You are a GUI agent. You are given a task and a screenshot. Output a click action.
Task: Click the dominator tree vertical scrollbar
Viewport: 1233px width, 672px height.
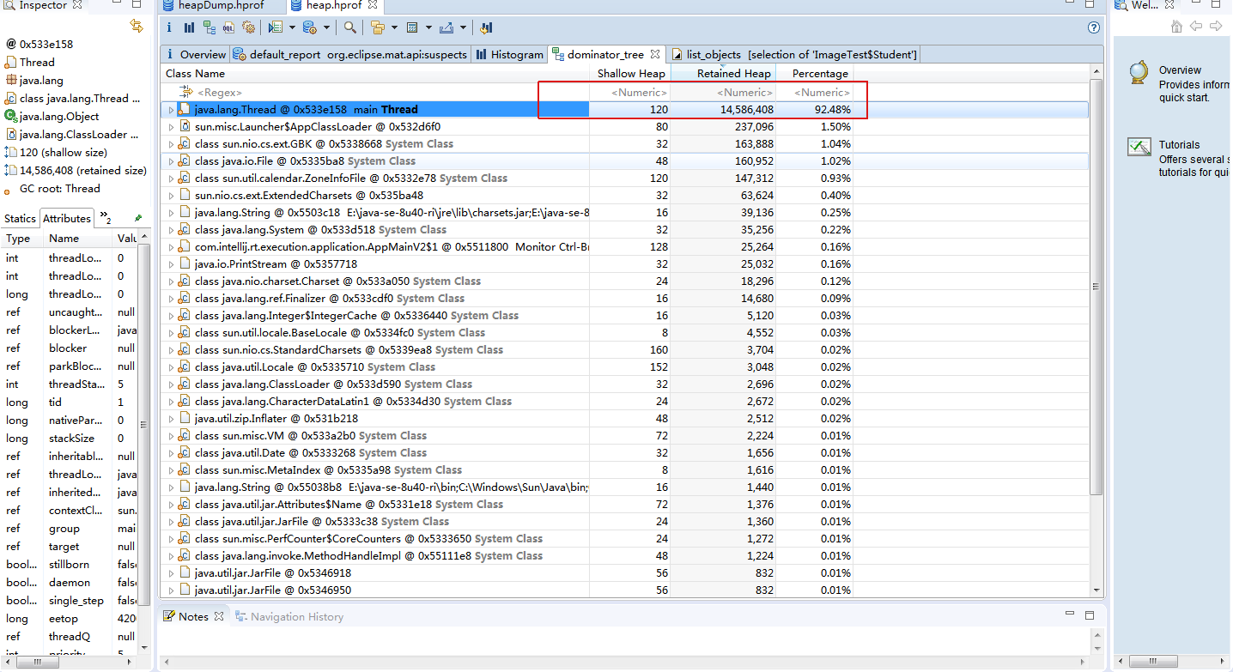(1096, 287)
